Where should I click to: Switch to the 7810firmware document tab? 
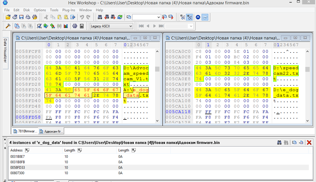pos(25,132)
